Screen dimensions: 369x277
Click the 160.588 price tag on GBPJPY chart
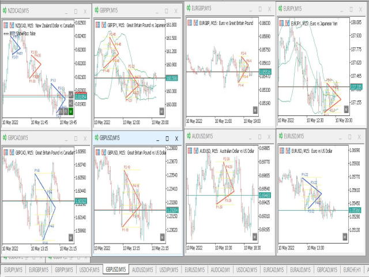point(172,78)
